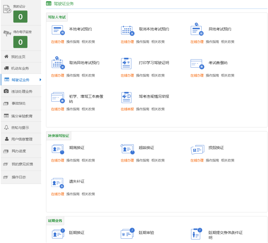
Task: Click the list icon beside 满分审验教育
Action: click(x=6, y=116)
